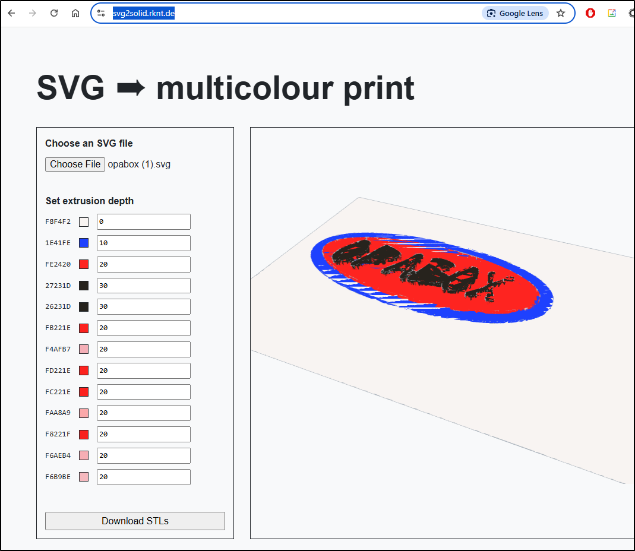Open the dark 27231D color swatch

tap(84, 286)
